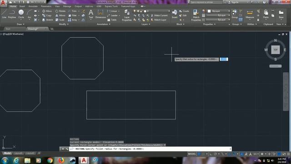Click Sign In
The height and width of the screenshot is (164, 291).
(233, 2)
